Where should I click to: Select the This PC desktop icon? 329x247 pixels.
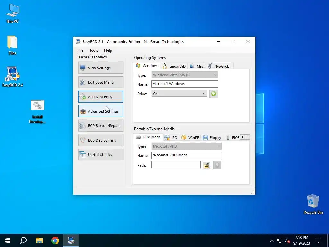[x=13, y=13]
